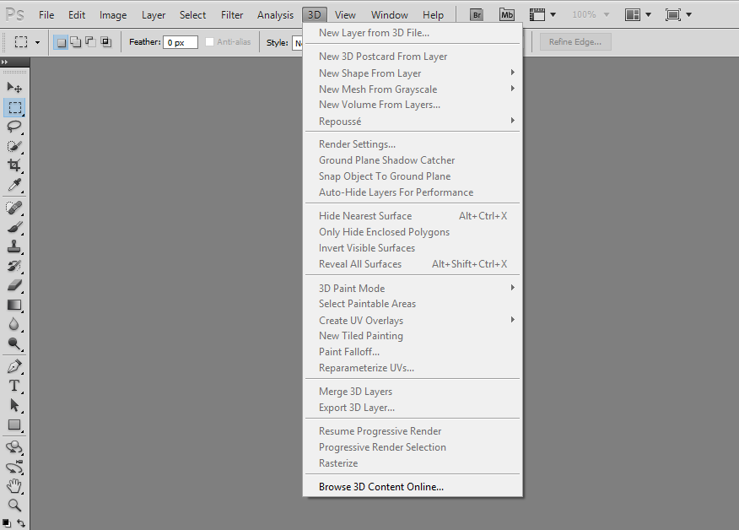The width and height of the screenshot is (739, 530).
Task: Select the Rectangular Marquee tool in toolbox
Action: click(14, 107)
